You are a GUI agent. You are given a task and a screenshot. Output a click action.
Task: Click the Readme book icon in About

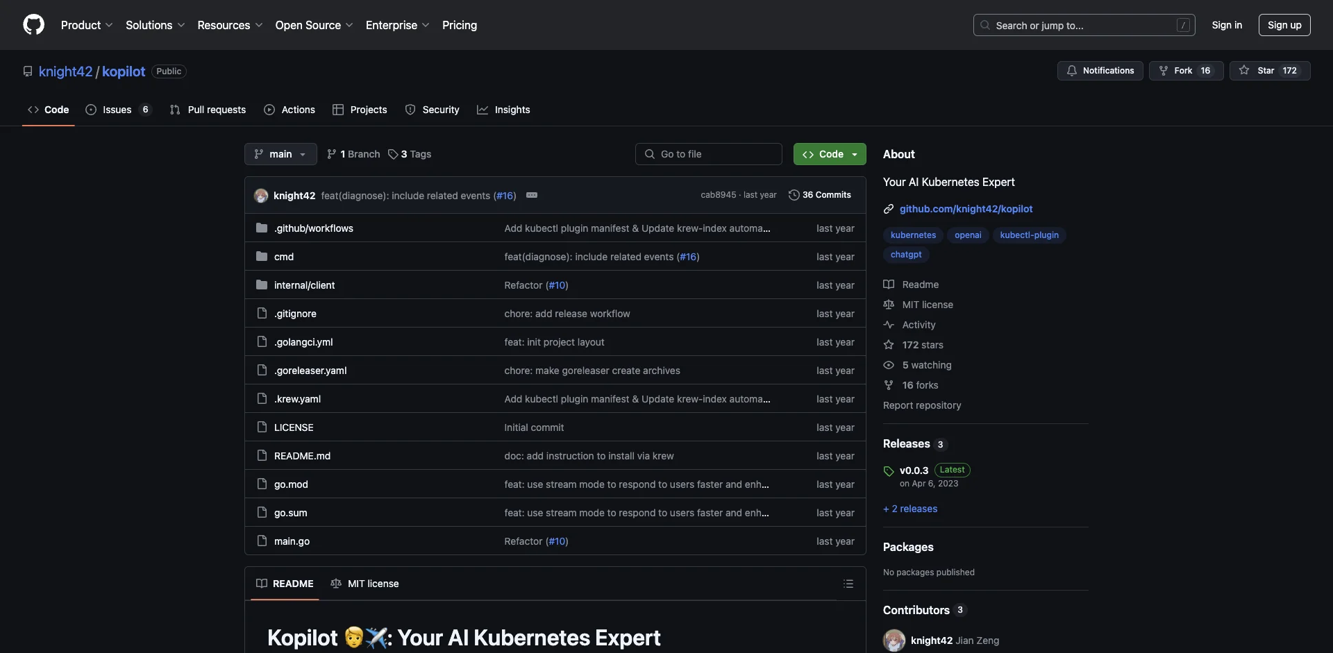[x=889, y=285]
